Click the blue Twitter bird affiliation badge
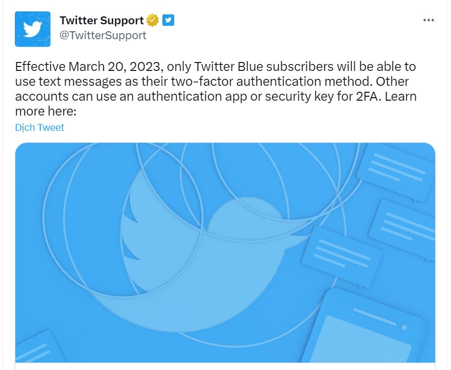Image resolution: width=451 pixels, height=370 pixels. coord(168,20)
